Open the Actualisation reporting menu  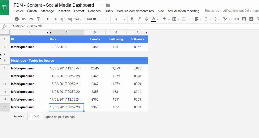pos(183,11)
